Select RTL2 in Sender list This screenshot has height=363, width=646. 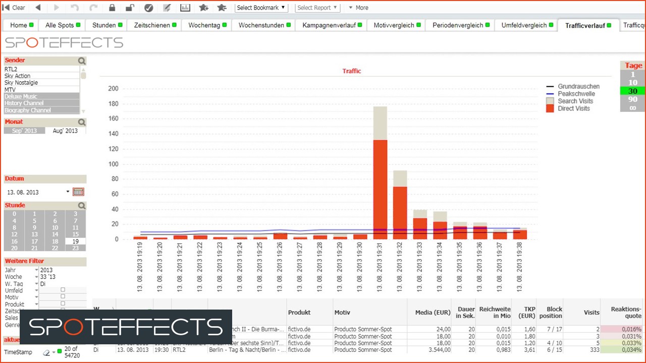click(42, 69)
